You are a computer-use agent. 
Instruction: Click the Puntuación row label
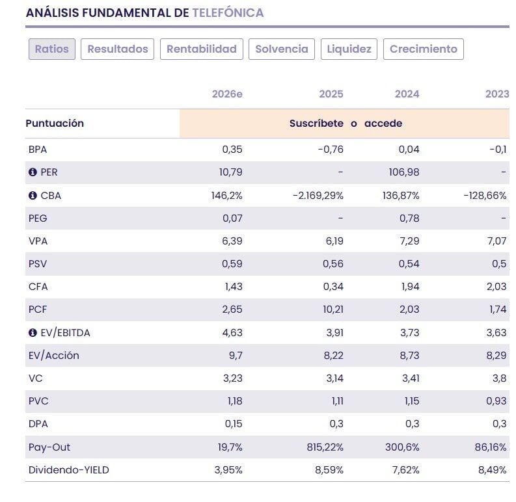[55, 124]
